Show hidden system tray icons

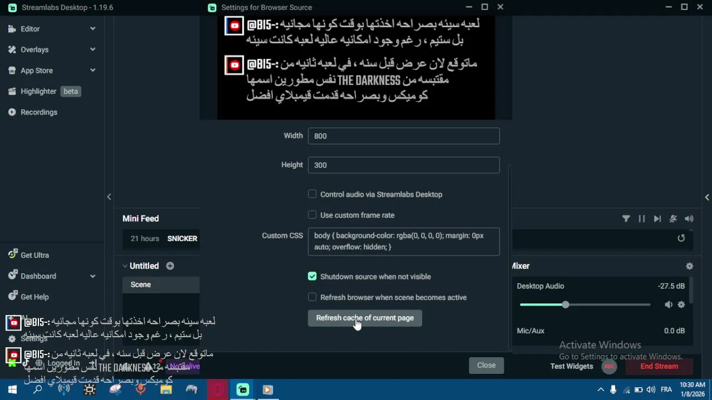[x=601, y=389]
